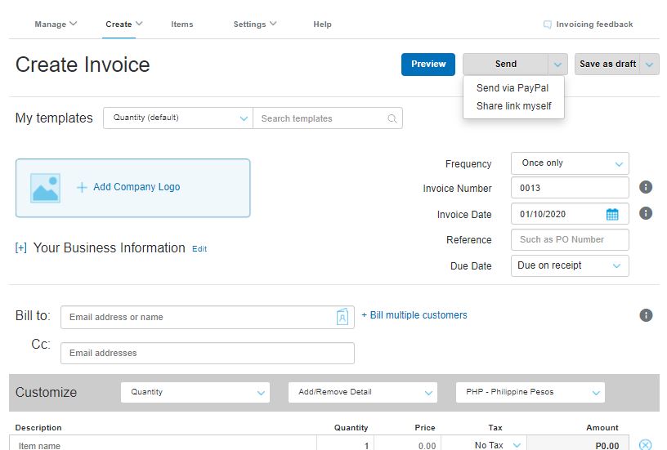Choose Share link myself option

(513, 106)
